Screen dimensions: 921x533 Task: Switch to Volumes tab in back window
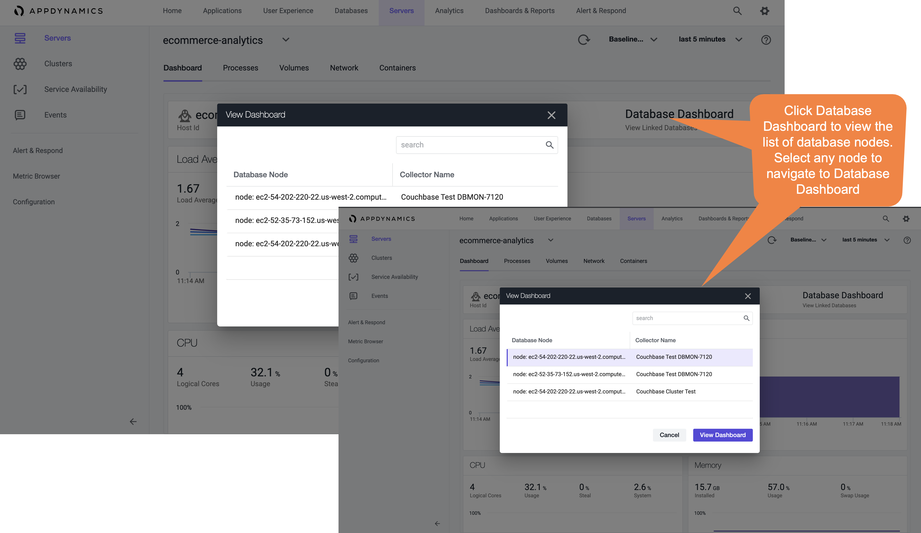pos(294,68)
